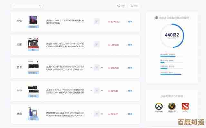Click the price ¥ 2799.00

(x=114, y=22)
